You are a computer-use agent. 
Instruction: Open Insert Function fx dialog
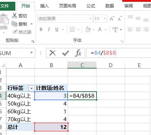coord(78,53)
